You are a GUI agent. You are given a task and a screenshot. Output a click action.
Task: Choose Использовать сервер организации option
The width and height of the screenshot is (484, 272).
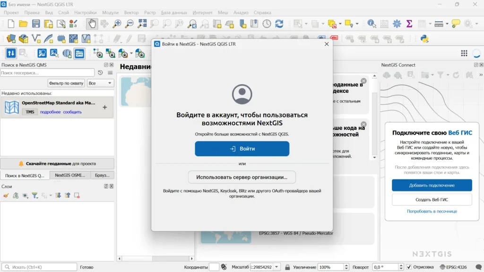[242, 177]
